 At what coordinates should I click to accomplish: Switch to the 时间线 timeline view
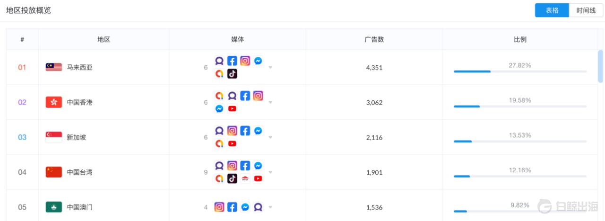[586, 10]
